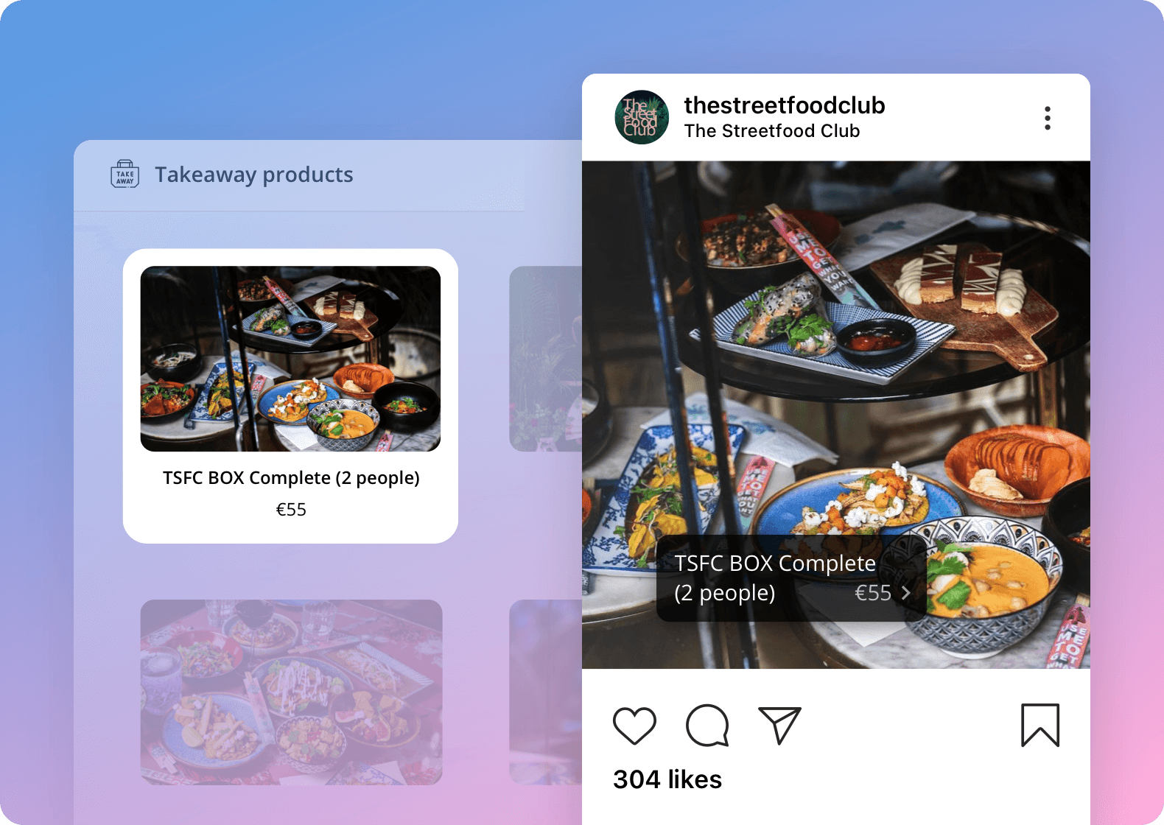Open the Takeaway products section header
Viewport: 1164px width, 825px height.
(253, 175)
